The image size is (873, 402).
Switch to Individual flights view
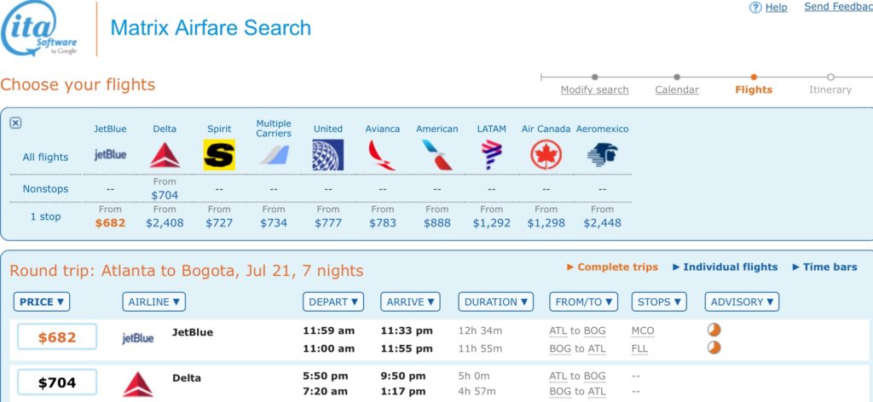(x=725, y=267)
